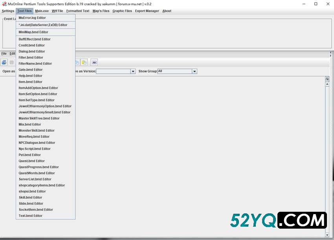
Task: Click the column control icon above the scrollbar
Action: point(327,79)
